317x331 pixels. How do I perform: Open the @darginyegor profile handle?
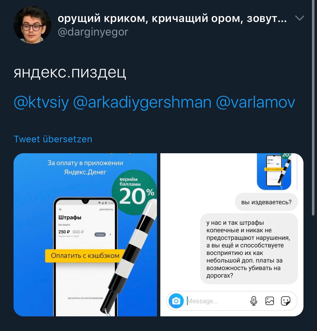93,32
